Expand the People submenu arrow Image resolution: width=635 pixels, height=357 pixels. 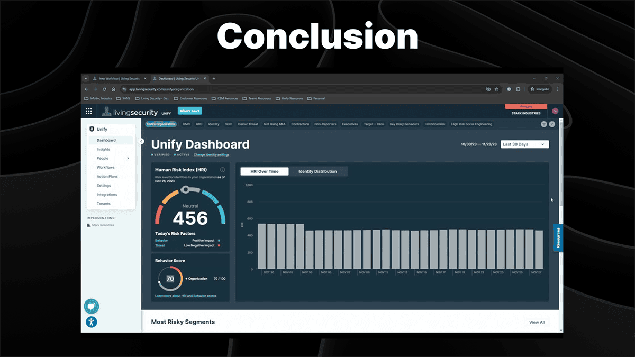coord(128,158)
